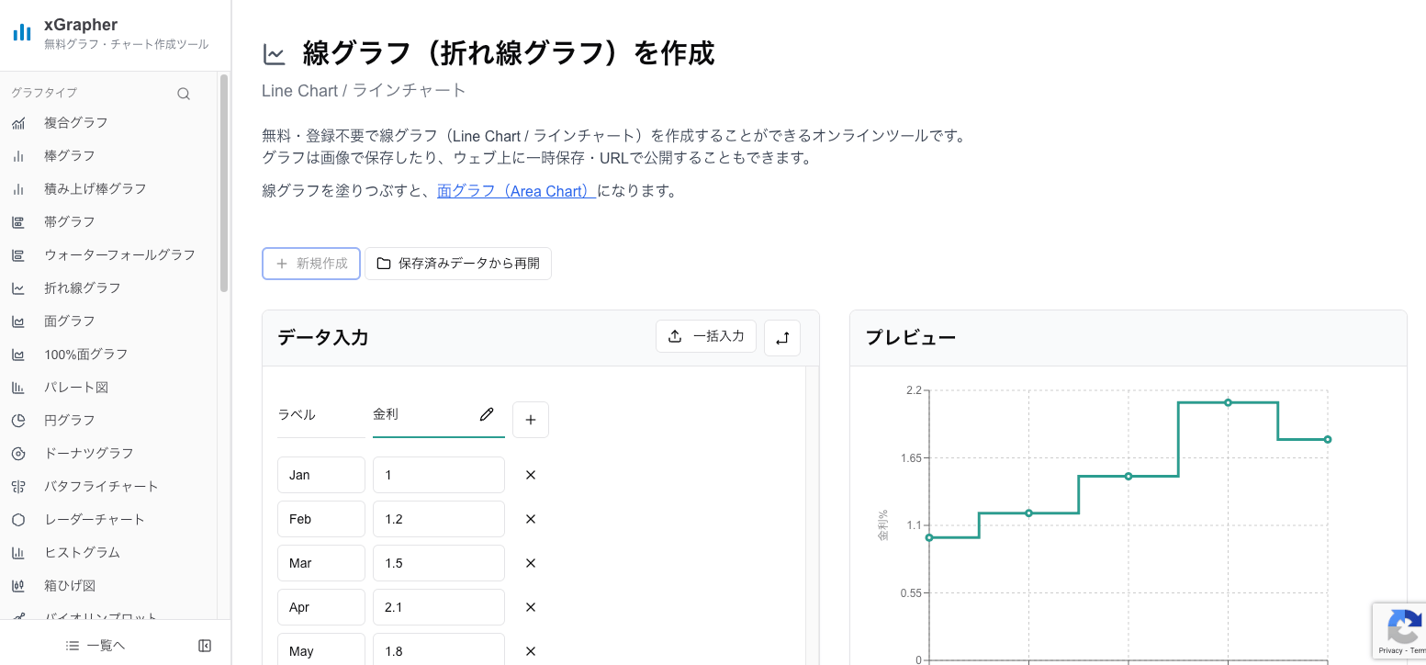Select the 複合グラフ icon in the sidebar
This screenshot has height=665, width=1426.
pyautogui.click(x=19, y=122)
